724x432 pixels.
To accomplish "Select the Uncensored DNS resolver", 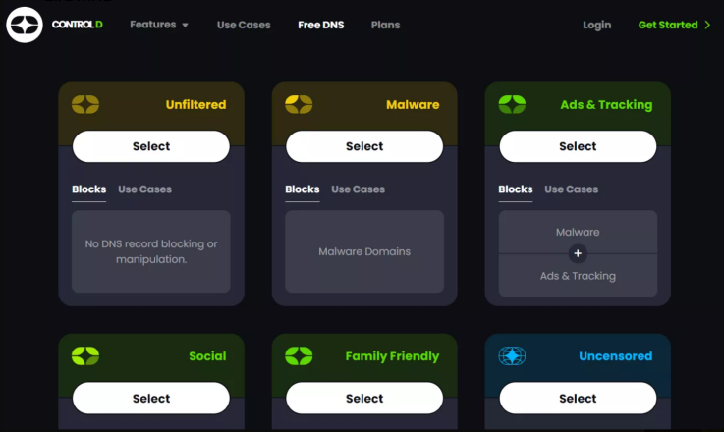I will [x=578, y=398].
